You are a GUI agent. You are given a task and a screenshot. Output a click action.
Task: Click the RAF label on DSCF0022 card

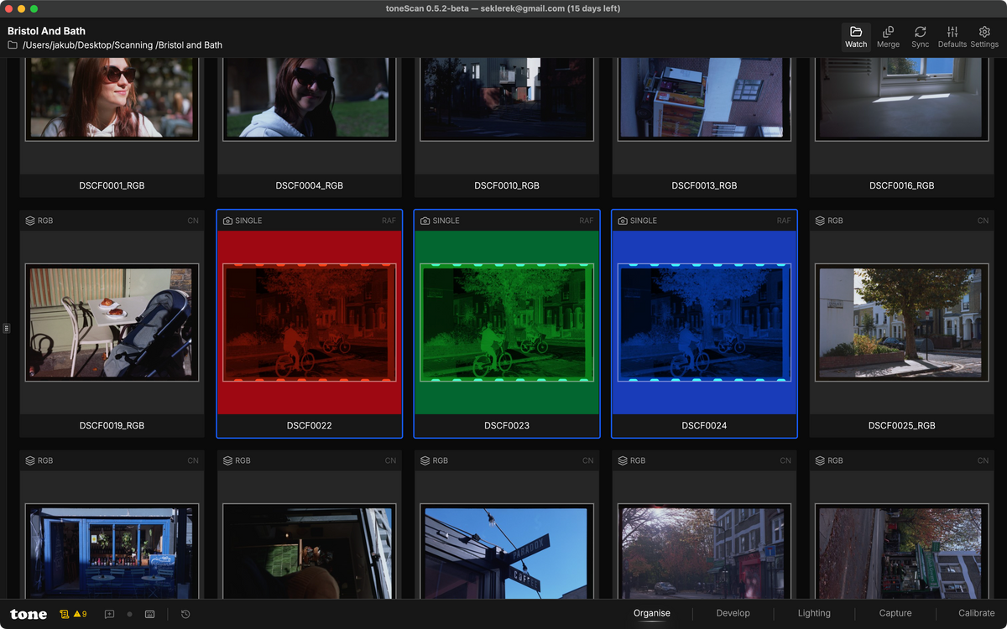pyautogui.click(x=389, y=221)
